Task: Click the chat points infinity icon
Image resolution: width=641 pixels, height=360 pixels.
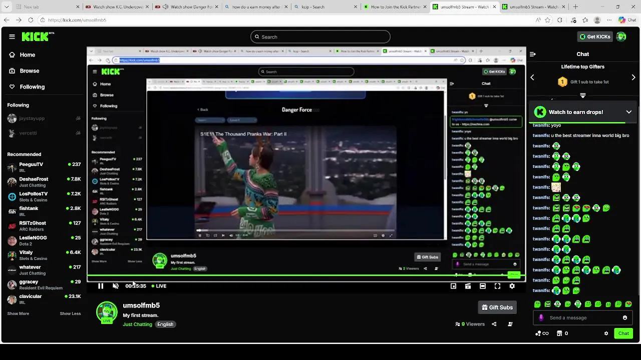Action: [x=542, y=333]
